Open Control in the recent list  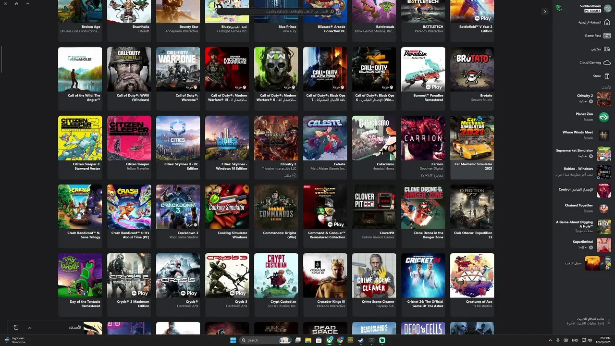pos(584,190)
